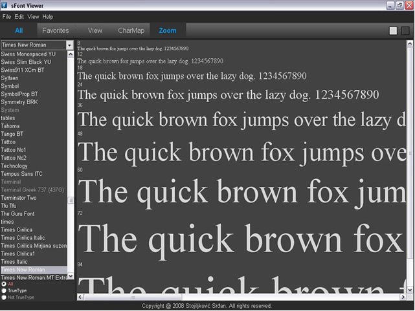Select Times Cirilica Mirjana suzen font

point(34,246)
